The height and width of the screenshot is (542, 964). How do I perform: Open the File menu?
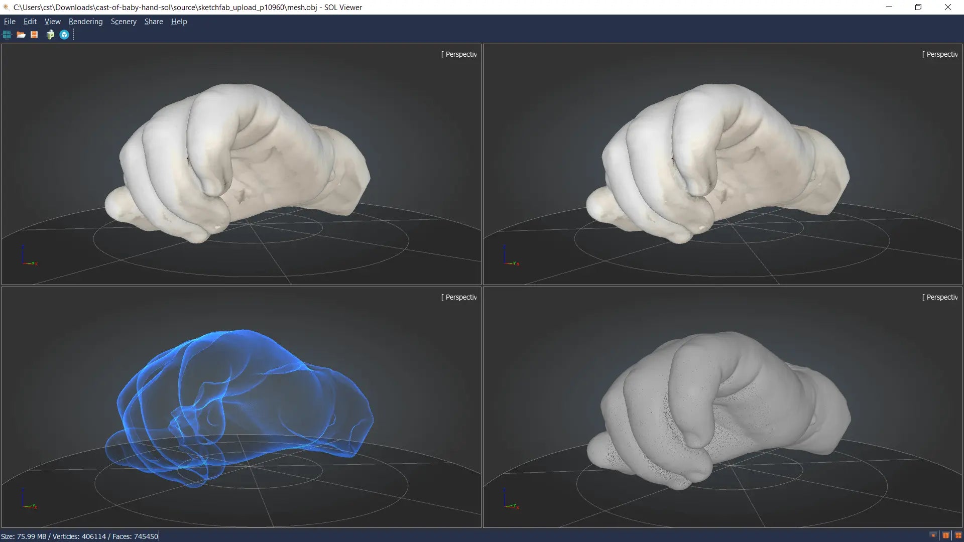pos(10,22)
